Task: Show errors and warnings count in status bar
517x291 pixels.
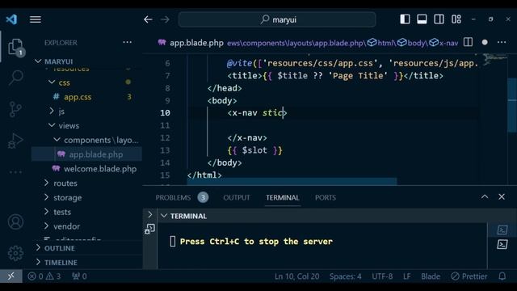Action: pyautogui.click(x=44, y=276)
